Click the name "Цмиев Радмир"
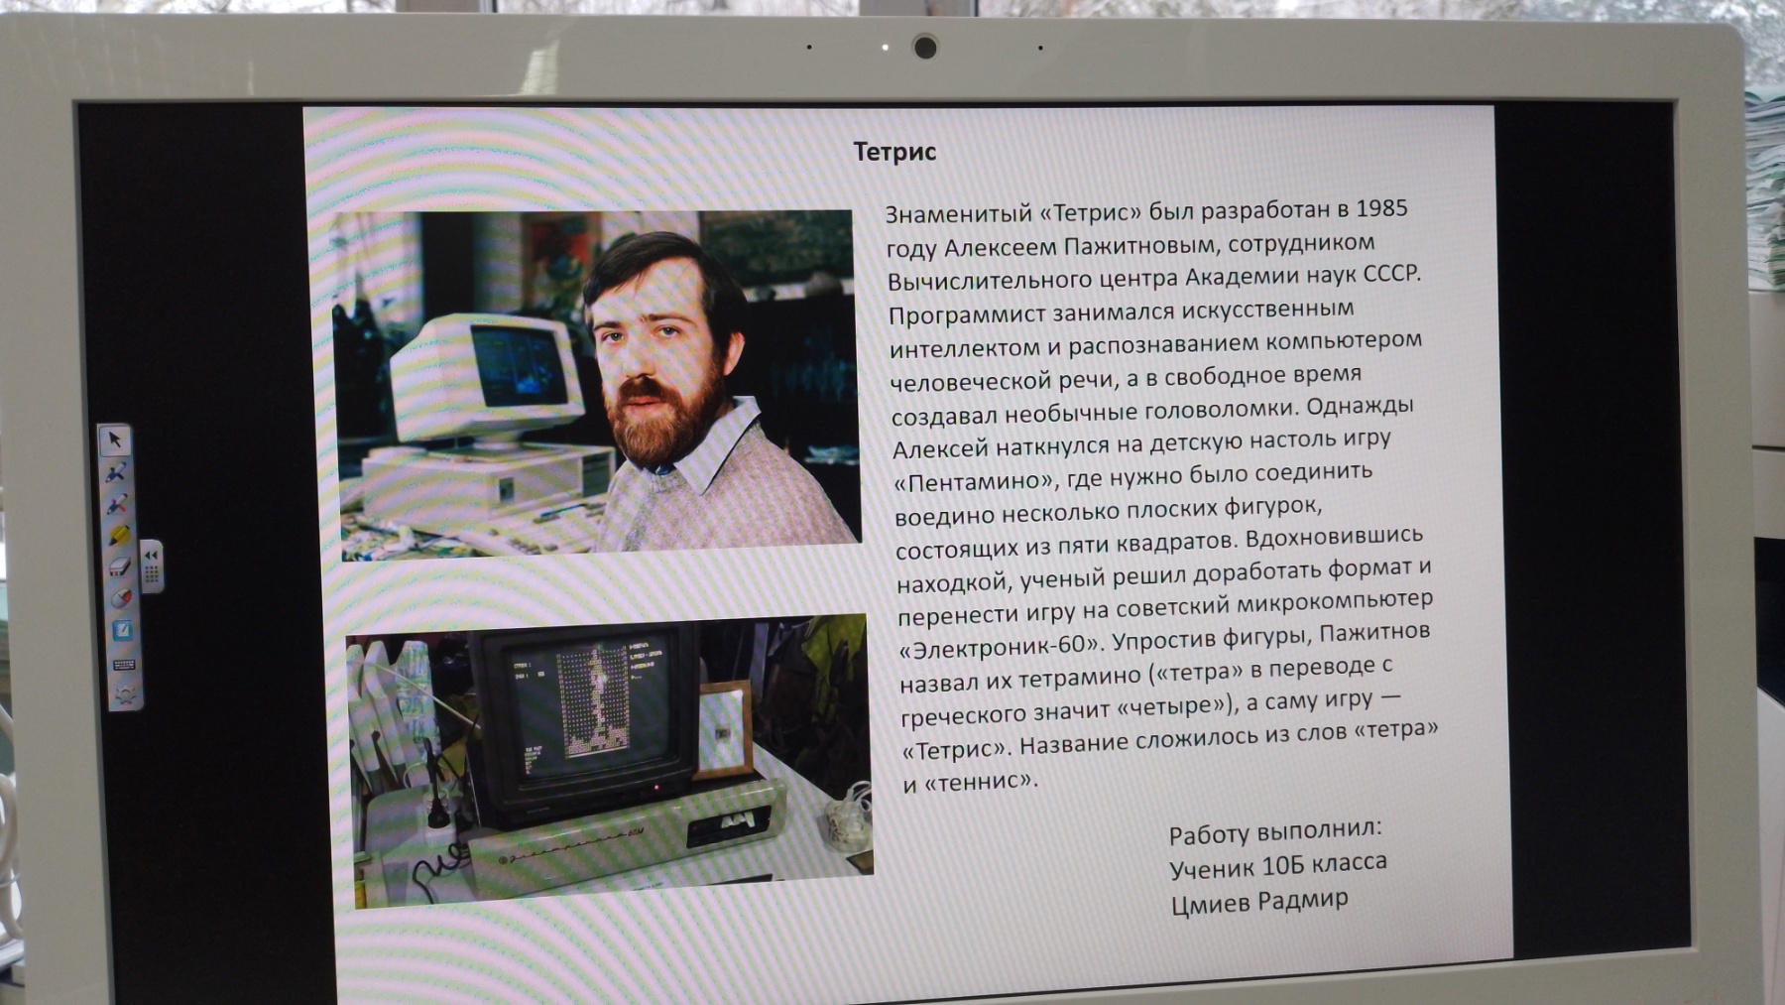 point(1258,903)
